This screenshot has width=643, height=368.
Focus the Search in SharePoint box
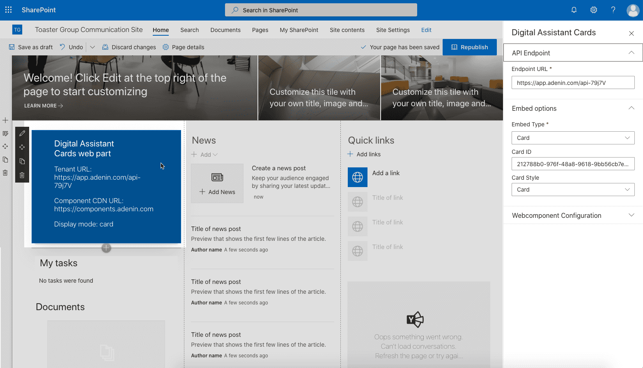pyautogui.click(x=321, y=10)
